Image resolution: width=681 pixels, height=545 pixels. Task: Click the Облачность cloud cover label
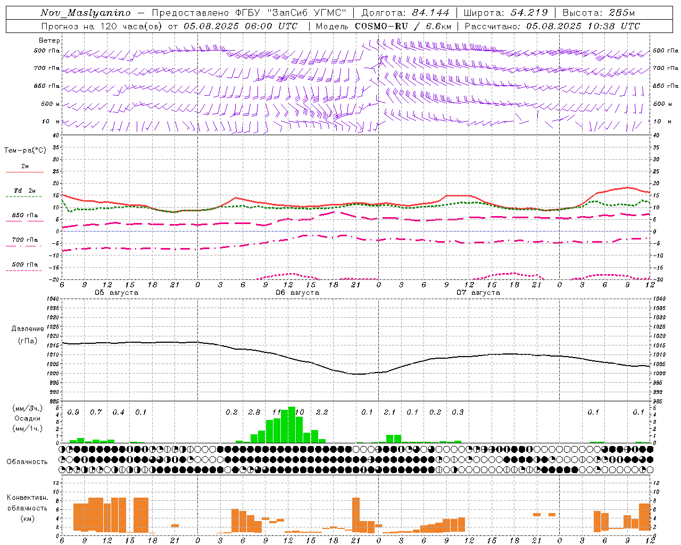(x=27, y=461)
